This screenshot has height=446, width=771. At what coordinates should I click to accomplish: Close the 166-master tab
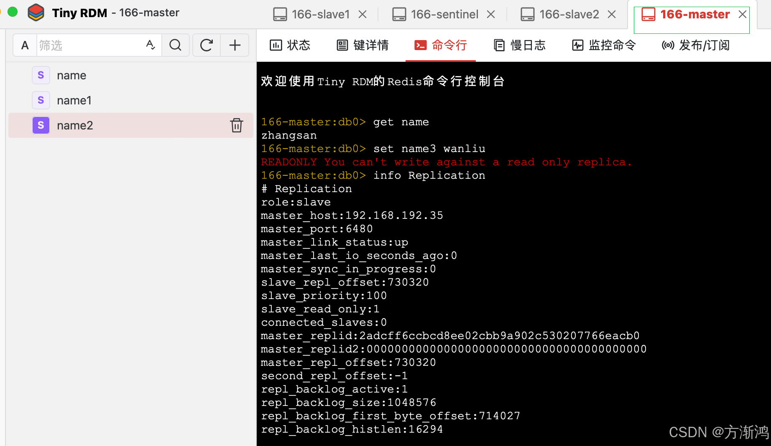pos(743,15)
